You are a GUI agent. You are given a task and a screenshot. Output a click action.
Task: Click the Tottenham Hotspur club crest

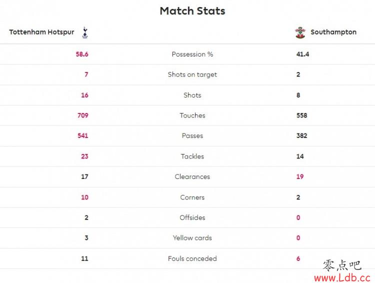tap(85, 32)
